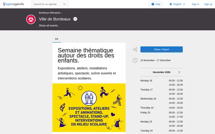
Task: Click the search magnifier icon
Action: click(64, 4)
